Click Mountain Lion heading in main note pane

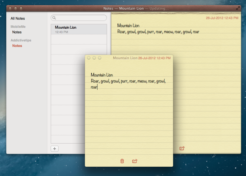tap(128, 26)
